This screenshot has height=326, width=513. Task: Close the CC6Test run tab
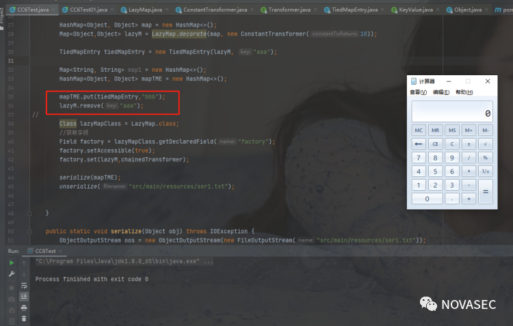pos(60,251)
